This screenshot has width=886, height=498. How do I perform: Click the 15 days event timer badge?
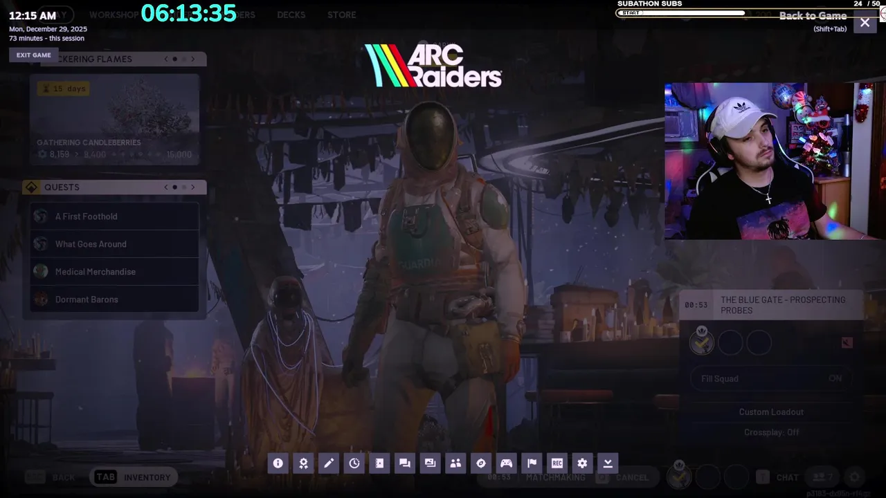click(63, 89)
